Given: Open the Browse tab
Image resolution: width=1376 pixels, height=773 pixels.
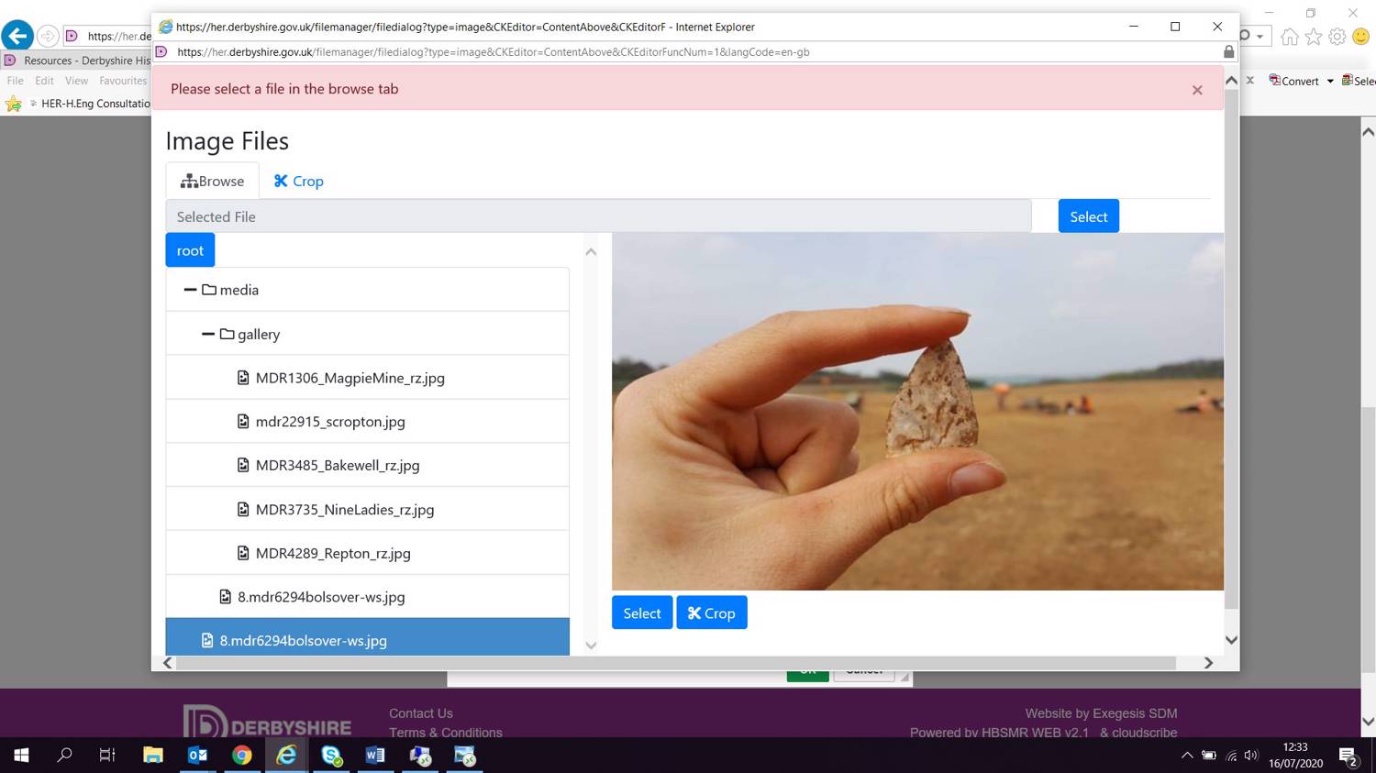Looking at the screenshot, I should (x=213, y=182).
